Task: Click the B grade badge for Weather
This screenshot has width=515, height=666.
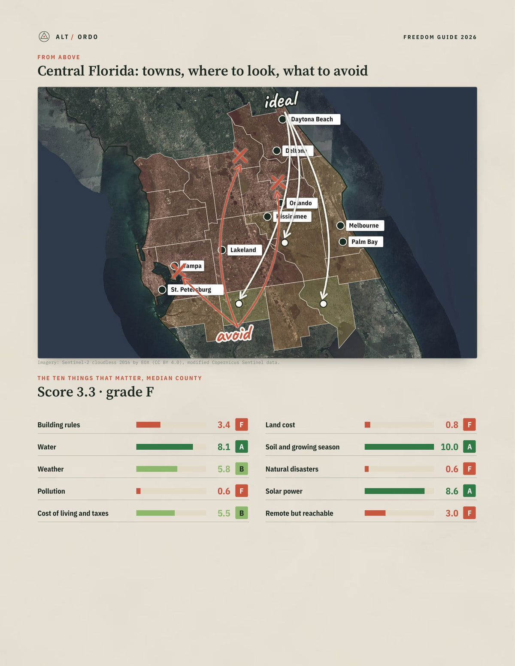Action: pos(242,469)
